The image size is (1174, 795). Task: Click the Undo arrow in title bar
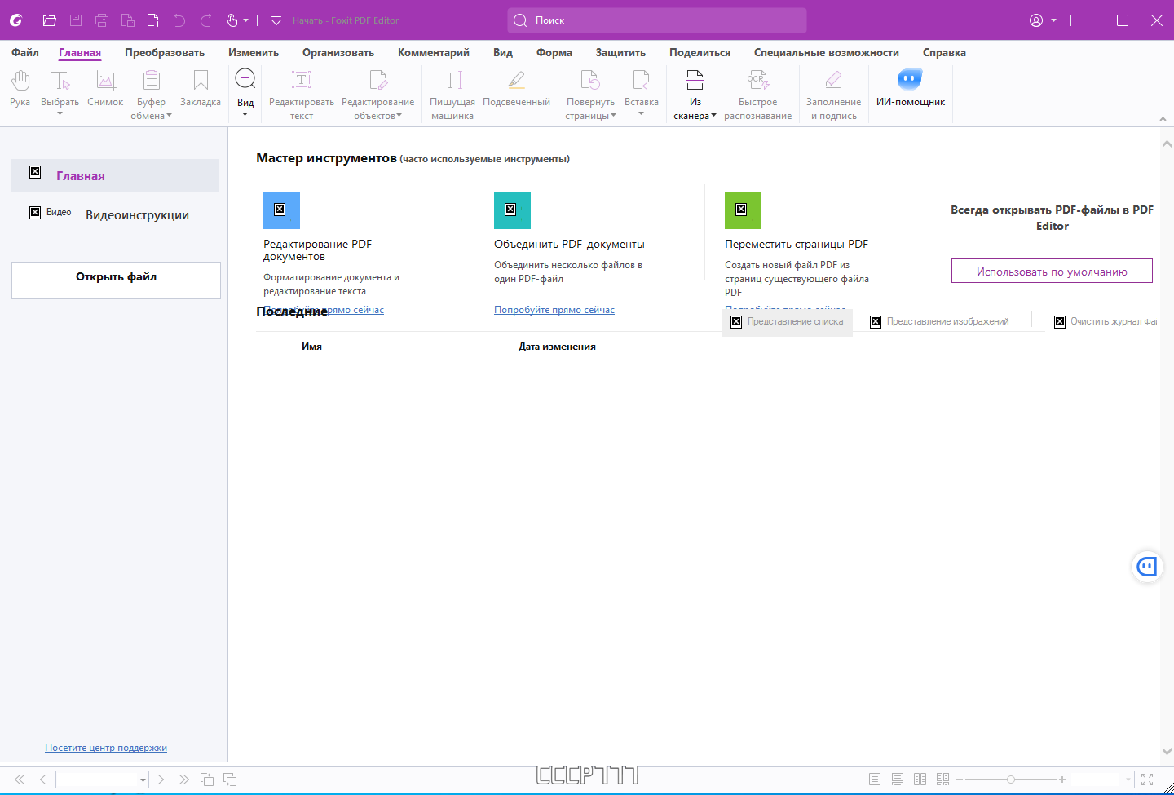click(x=179, y=20)
